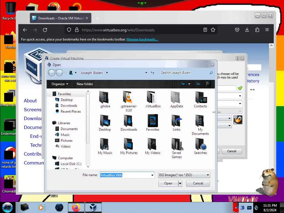Go back with Firefox back arrow
Viewport: 284px width, 213px height.
click(x=25, y=30)
